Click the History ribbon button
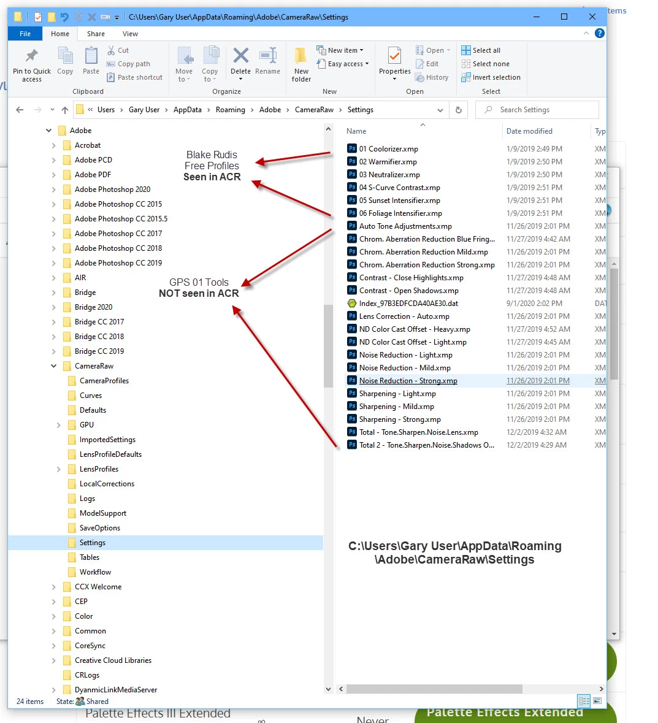Image resolution: width=658 pixels, height=723 pixels. pos(432,77)
